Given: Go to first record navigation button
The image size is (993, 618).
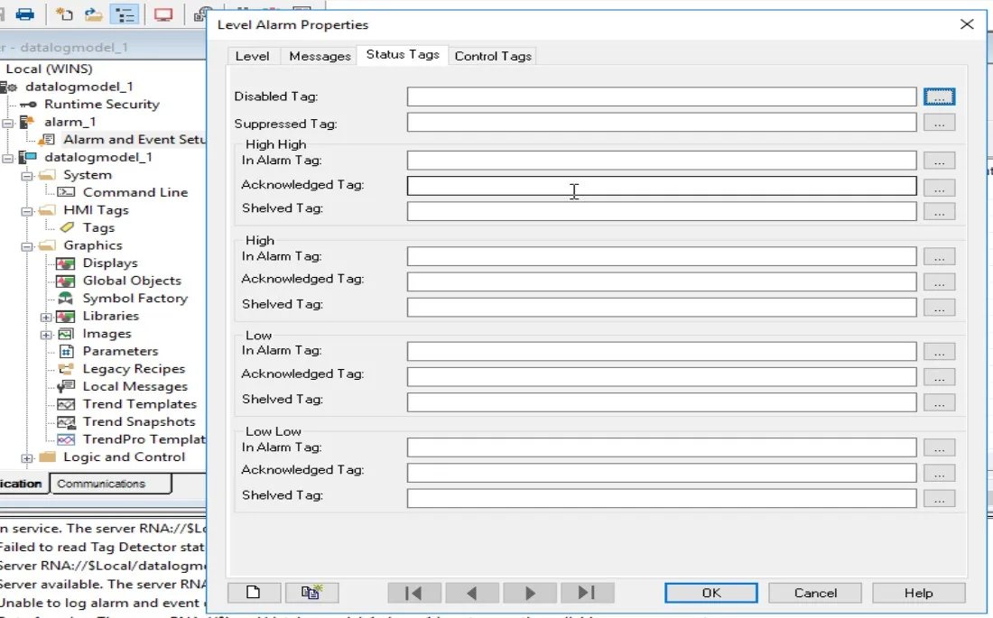Looking at the screenshot, I should pyautogui.click(x=414, y=593).
